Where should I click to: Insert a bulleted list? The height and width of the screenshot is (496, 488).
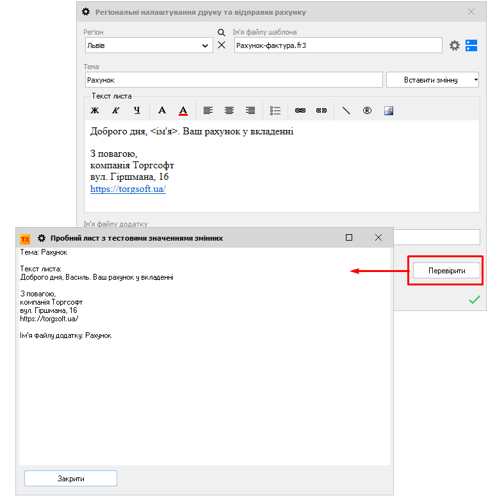click(x=275, y=110)
